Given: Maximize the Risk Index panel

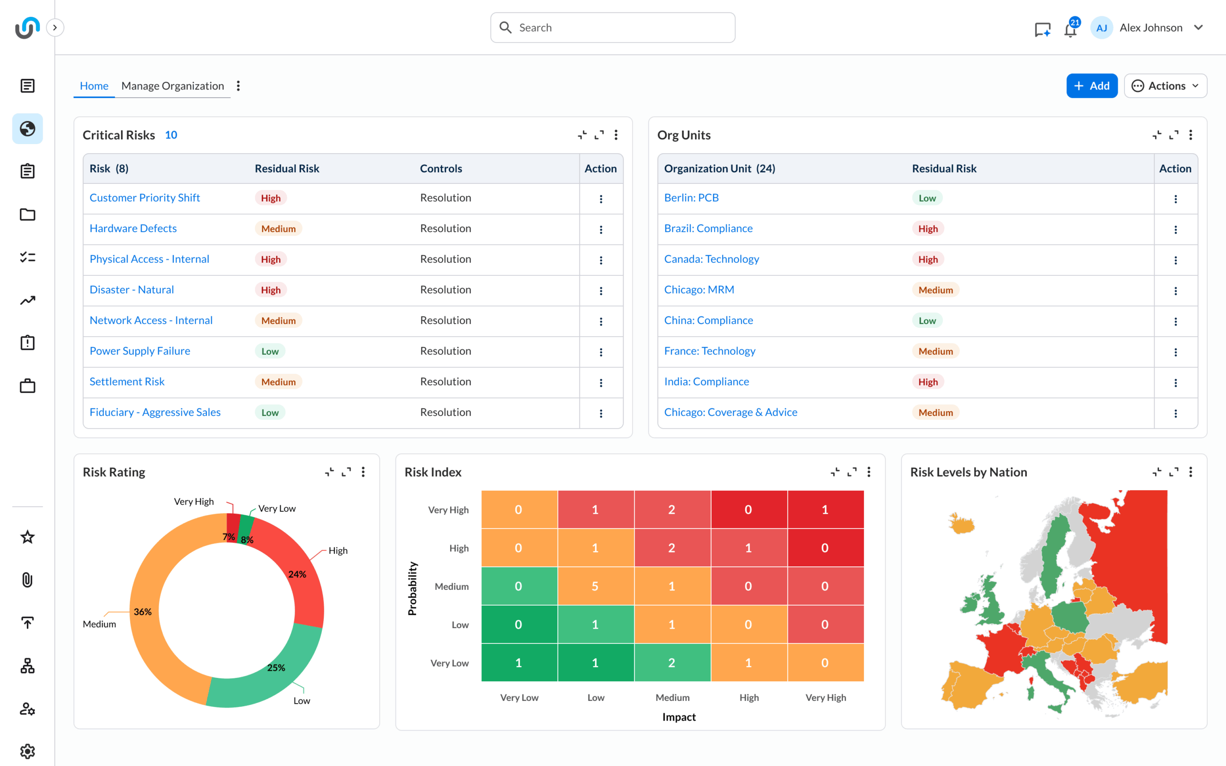Looking at the screenshot, I should (x=852, y=472).
